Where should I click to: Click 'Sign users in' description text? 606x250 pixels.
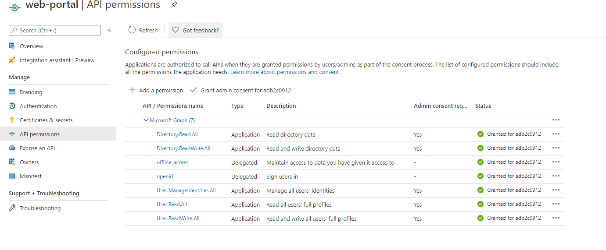[282, 176]
